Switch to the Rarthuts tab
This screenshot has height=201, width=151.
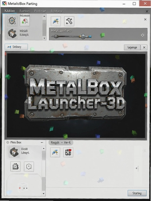[24, 11]
